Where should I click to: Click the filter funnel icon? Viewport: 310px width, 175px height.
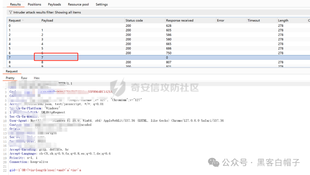coord(11,12)
